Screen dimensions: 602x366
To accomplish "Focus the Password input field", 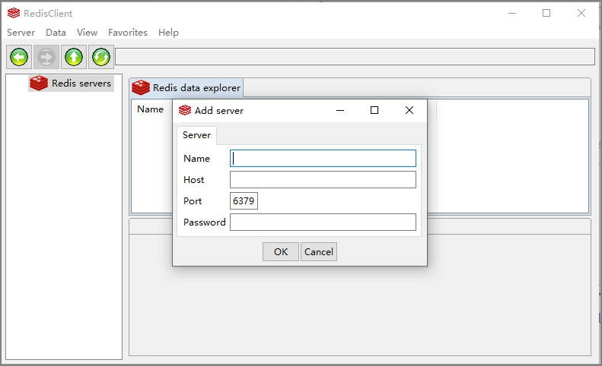I will pos(323,222).
